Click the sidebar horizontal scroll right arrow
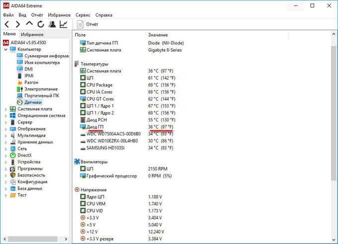 pos(66,239)
